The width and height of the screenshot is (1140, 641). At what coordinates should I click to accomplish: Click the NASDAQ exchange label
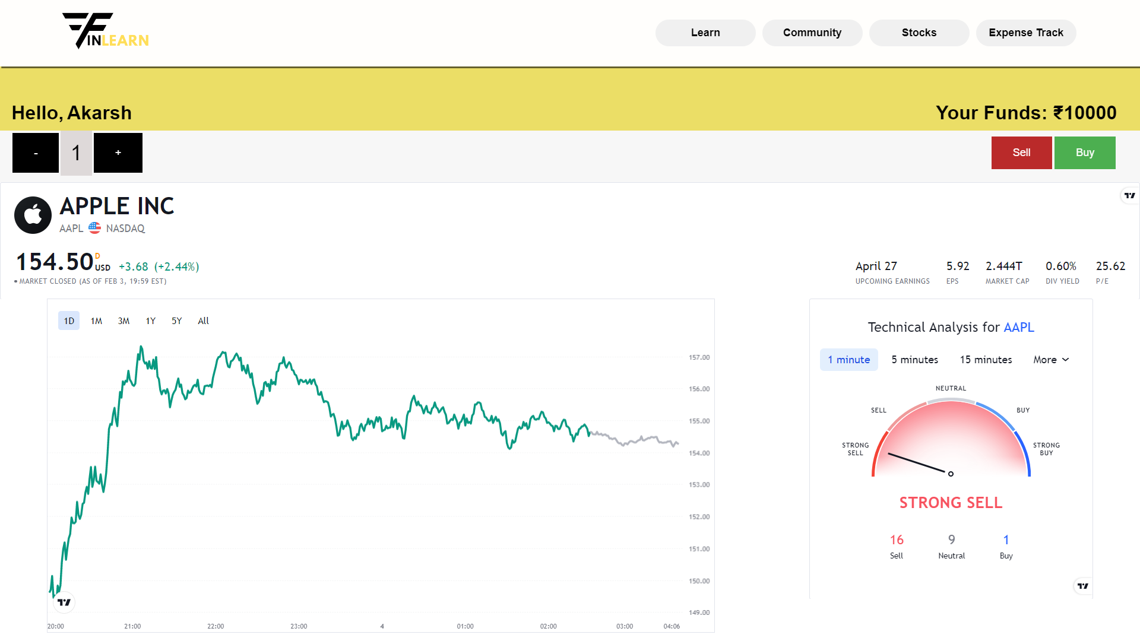125,229
